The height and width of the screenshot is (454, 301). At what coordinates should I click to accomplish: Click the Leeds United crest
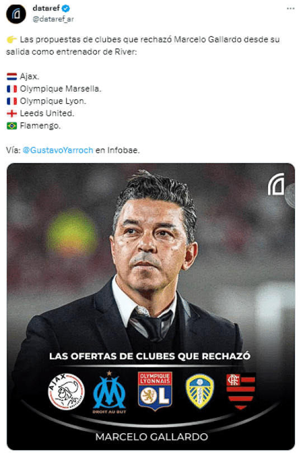click(x=200, y=391)
